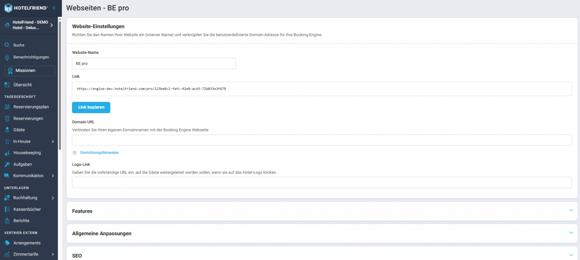
Task: Expand the Features section
Action: click(571, 211)
